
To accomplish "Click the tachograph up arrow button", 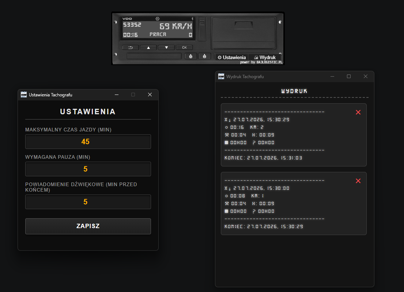I will [x=148, y=47].
